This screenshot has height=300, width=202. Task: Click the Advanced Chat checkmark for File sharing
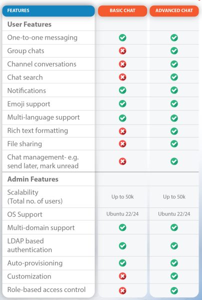(x=174, y=143)
